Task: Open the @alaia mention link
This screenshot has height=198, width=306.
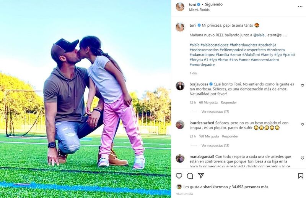Action: click(x=259, y=35)
